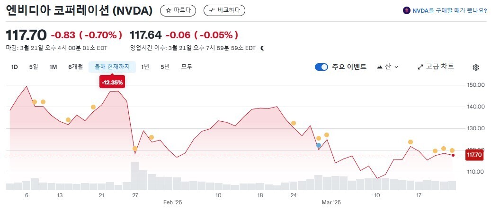Select the 5년 range tab
The height and width of the screenshot is (209, 491).
(165, 67)
